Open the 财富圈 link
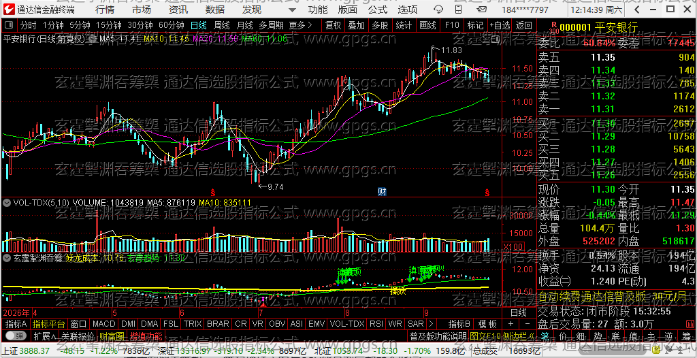This screenshot has width=697, height=358. pos(112,336)
